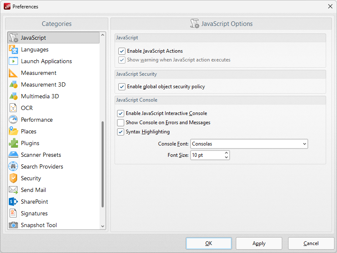337x253 pixels.
Task: Click the Multimedia 3D shapes icon
Action: pos(13,96)
